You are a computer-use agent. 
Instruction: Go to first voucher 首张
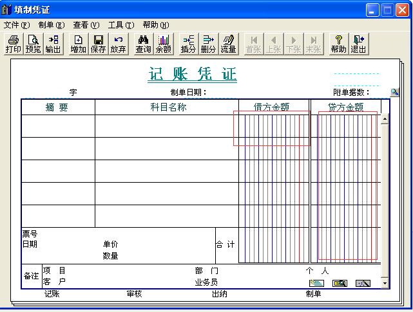pyautogui.click(x=254, y=44)
